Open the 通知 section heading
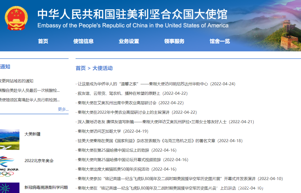The image size is (301, 193). pyautogui.click(x=5, y=67)
